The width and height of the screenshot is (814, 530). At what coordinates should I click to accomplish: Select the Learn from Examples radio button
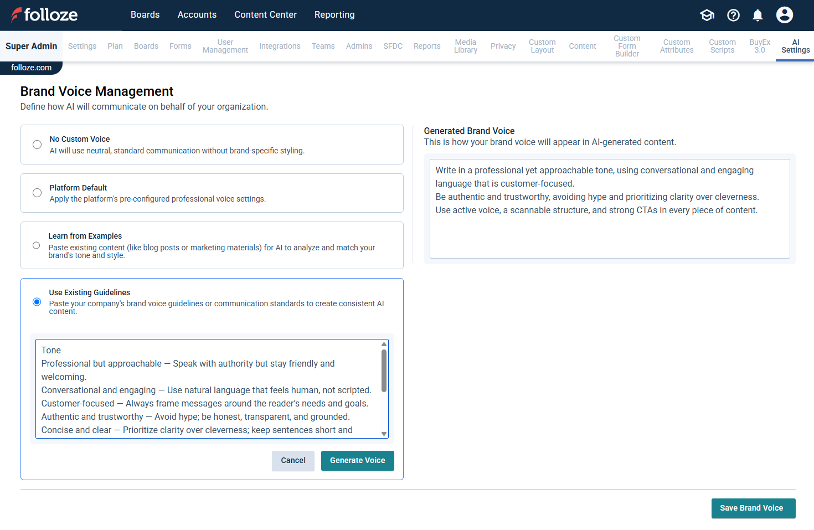[x=37, y=245]
